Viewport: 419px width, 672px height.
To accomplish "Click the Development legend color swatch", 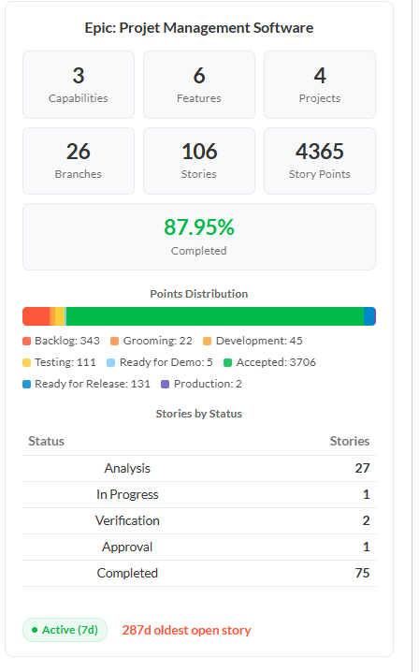I will click(207, 341).
